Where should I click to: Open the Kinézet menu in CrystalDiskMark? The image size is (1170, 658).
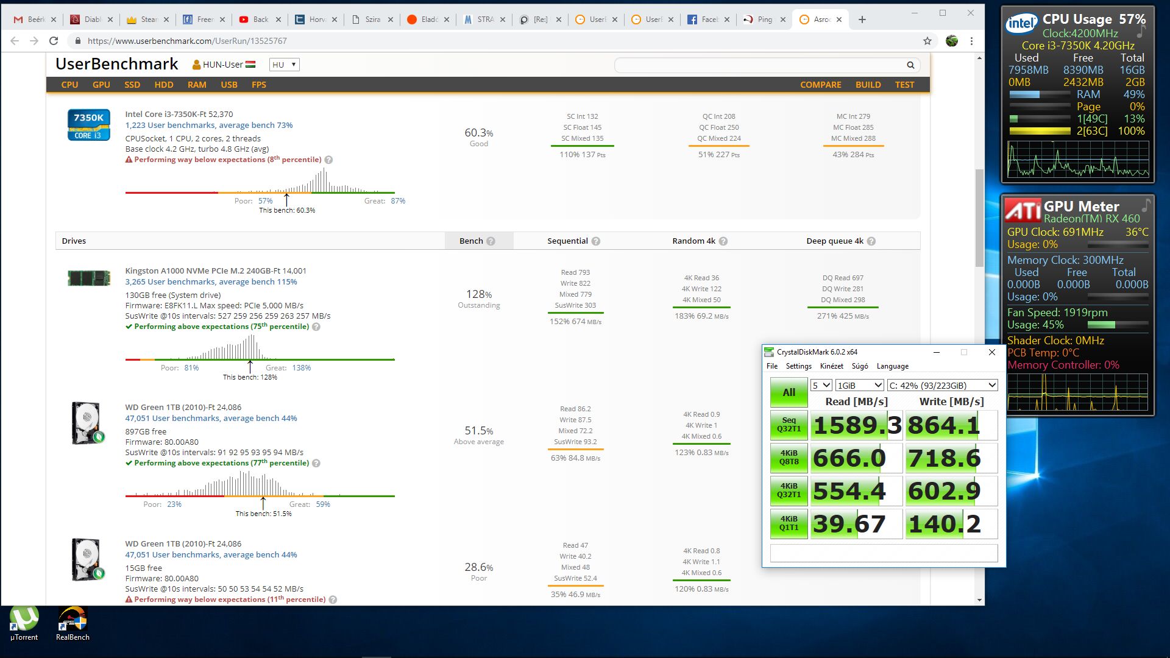[x=831, y=366]
